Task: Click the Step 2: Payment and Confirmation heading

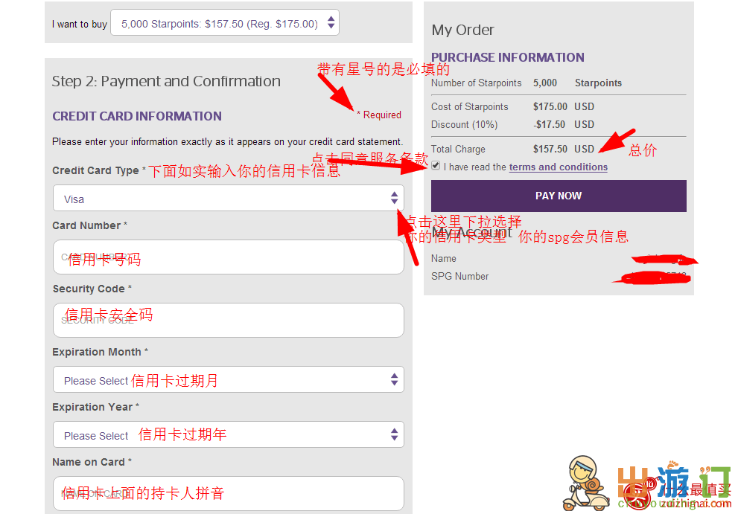Action: pyautogui.click(x=166, y=81)
